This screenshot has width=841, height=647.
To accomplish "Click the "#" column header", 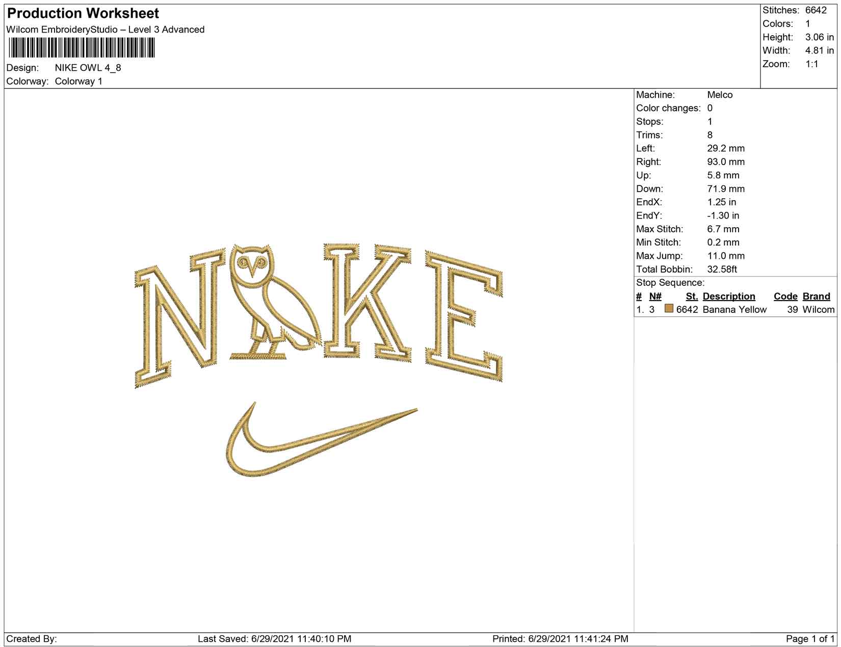I will click(x=639, y=296).
